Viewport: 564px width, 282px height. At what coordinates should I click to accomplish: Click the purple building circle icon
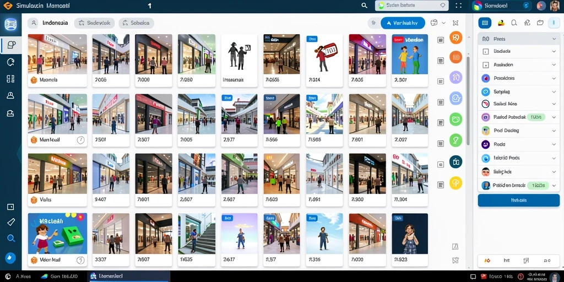455,77
